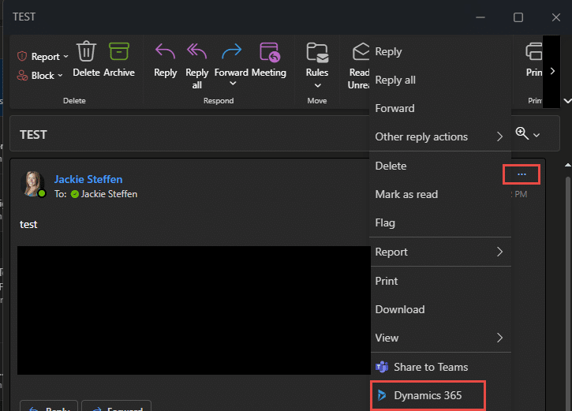Expand Other reply actions submenu

pyautogui.click(x=440, y=136)
